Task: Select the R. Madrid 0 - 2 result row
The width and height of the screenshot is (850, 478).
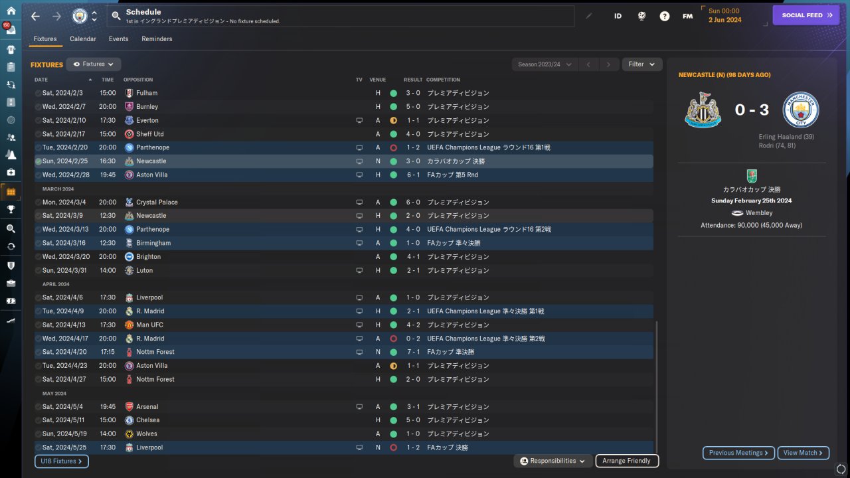Action: [344, 339]
